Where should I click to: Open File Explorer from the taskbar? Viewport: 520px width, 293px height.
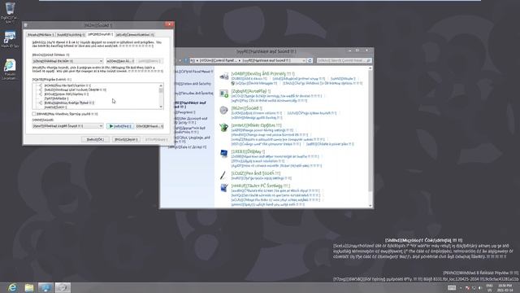(x=29, y=287)
